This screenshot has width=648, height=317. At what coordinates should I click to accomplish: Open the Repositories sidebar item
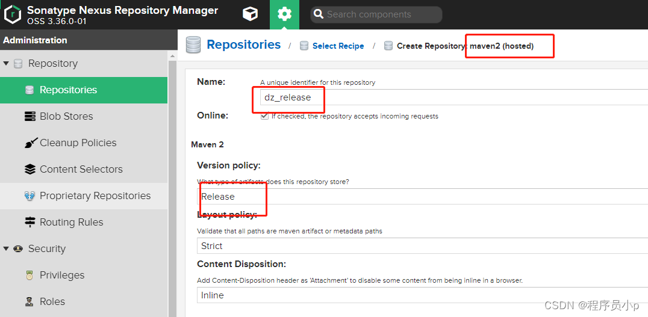84,90
